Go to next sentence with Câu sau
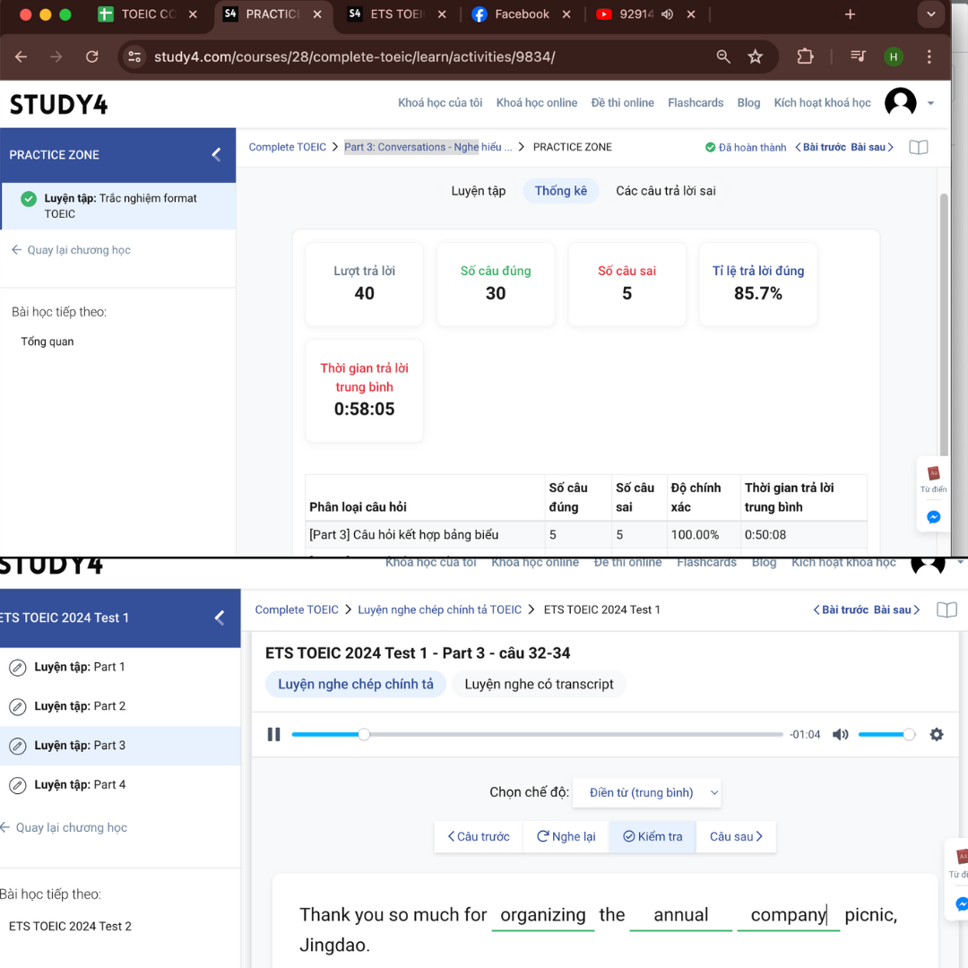This screenshot has height=968, width=968. [x=736, y=836]
